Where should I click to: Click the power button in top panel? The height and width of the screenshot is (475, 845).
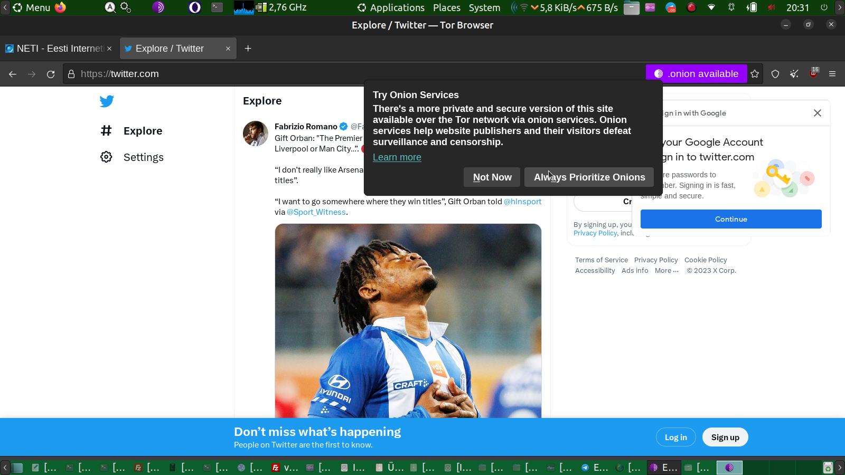pos(824,7)
